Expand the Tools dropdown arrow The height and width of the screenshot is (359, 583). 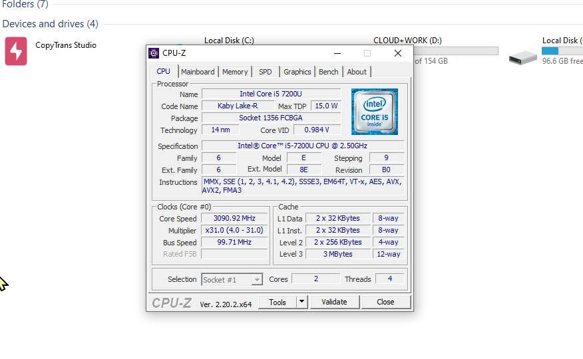pos(302,302)
